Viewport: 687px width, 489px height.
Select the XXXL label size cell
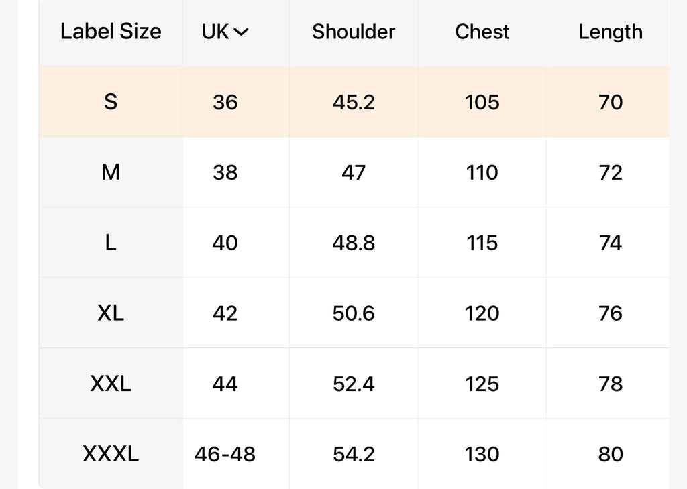111,453
